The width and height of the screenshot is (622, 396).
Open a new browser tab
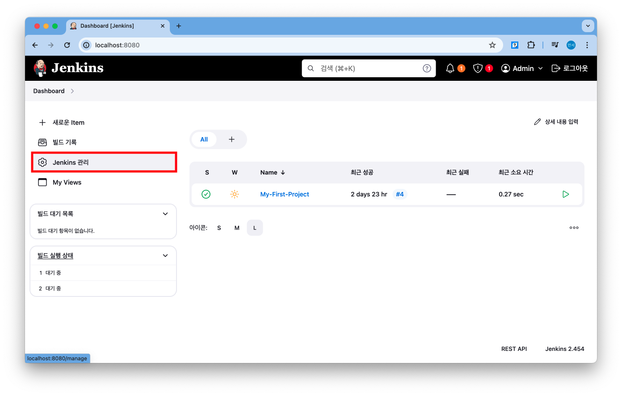pyautogui.click(x=179, y=26)
